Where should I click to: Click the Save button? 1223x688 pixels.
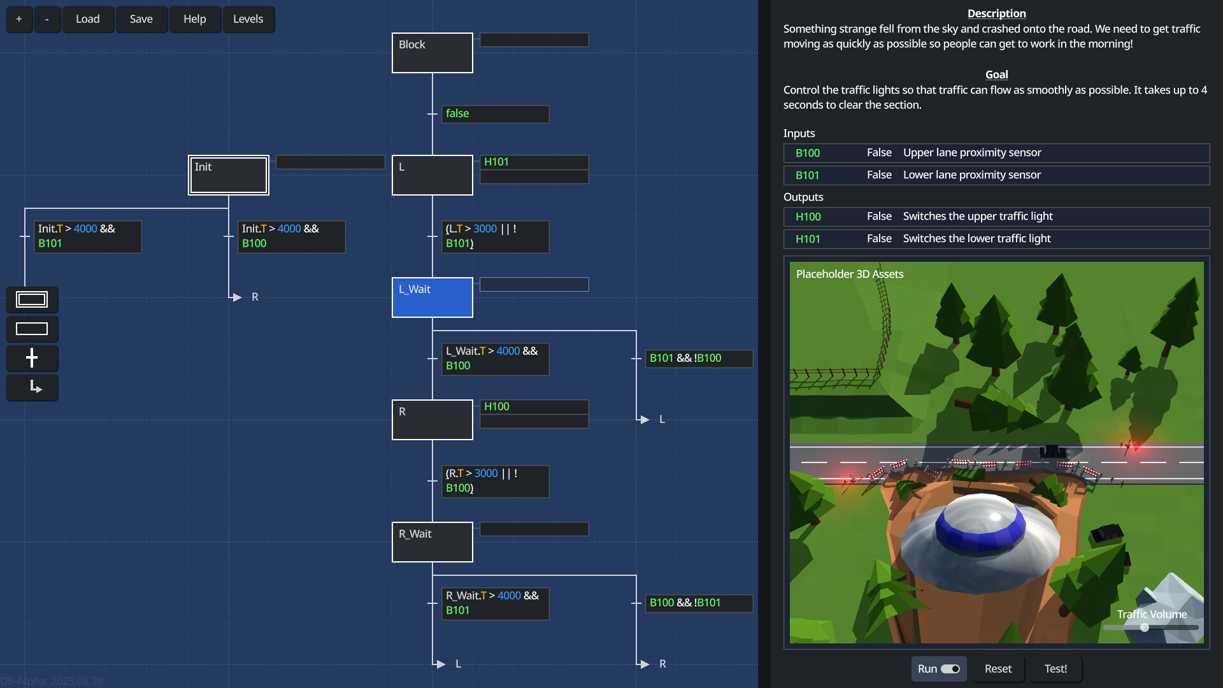point(141,19)
